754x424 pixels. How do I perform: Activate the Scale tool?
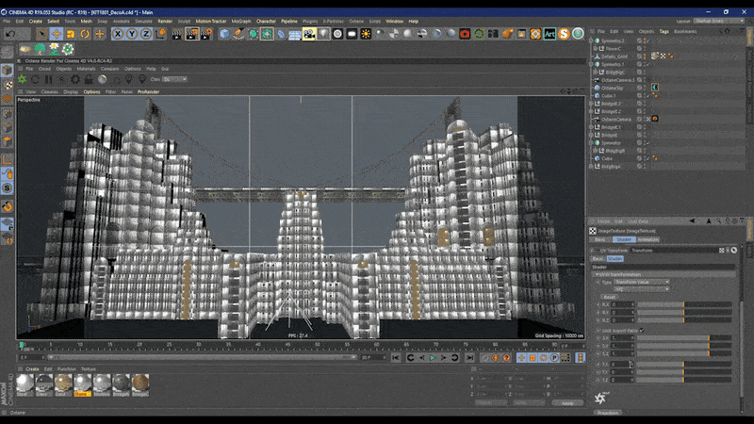(x=71, y=34)
